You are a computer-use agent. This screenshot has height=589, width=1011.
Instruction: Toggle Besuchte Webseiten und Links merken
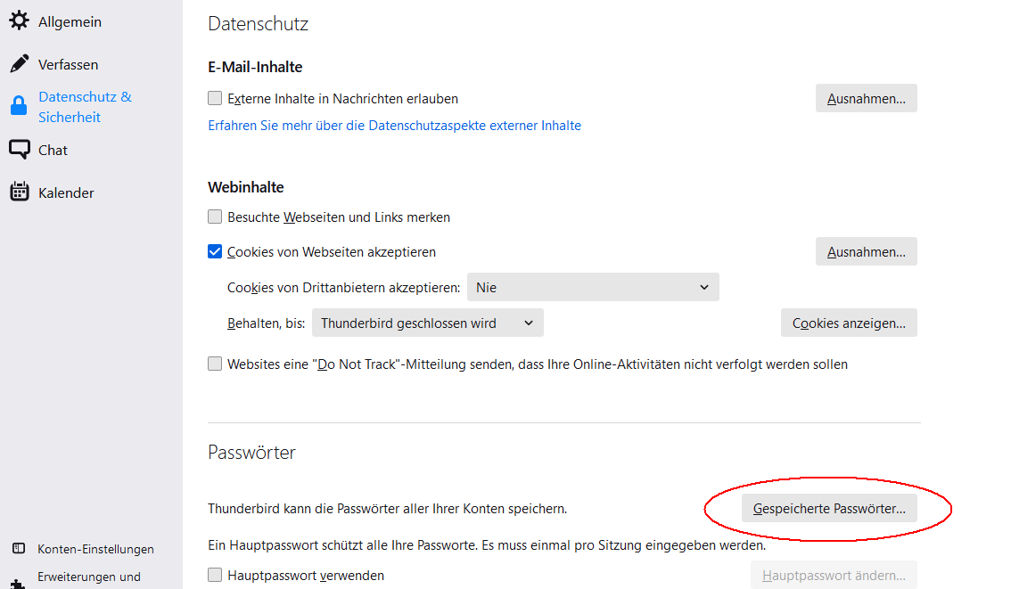pyautogui.click(x=215, y=217)
